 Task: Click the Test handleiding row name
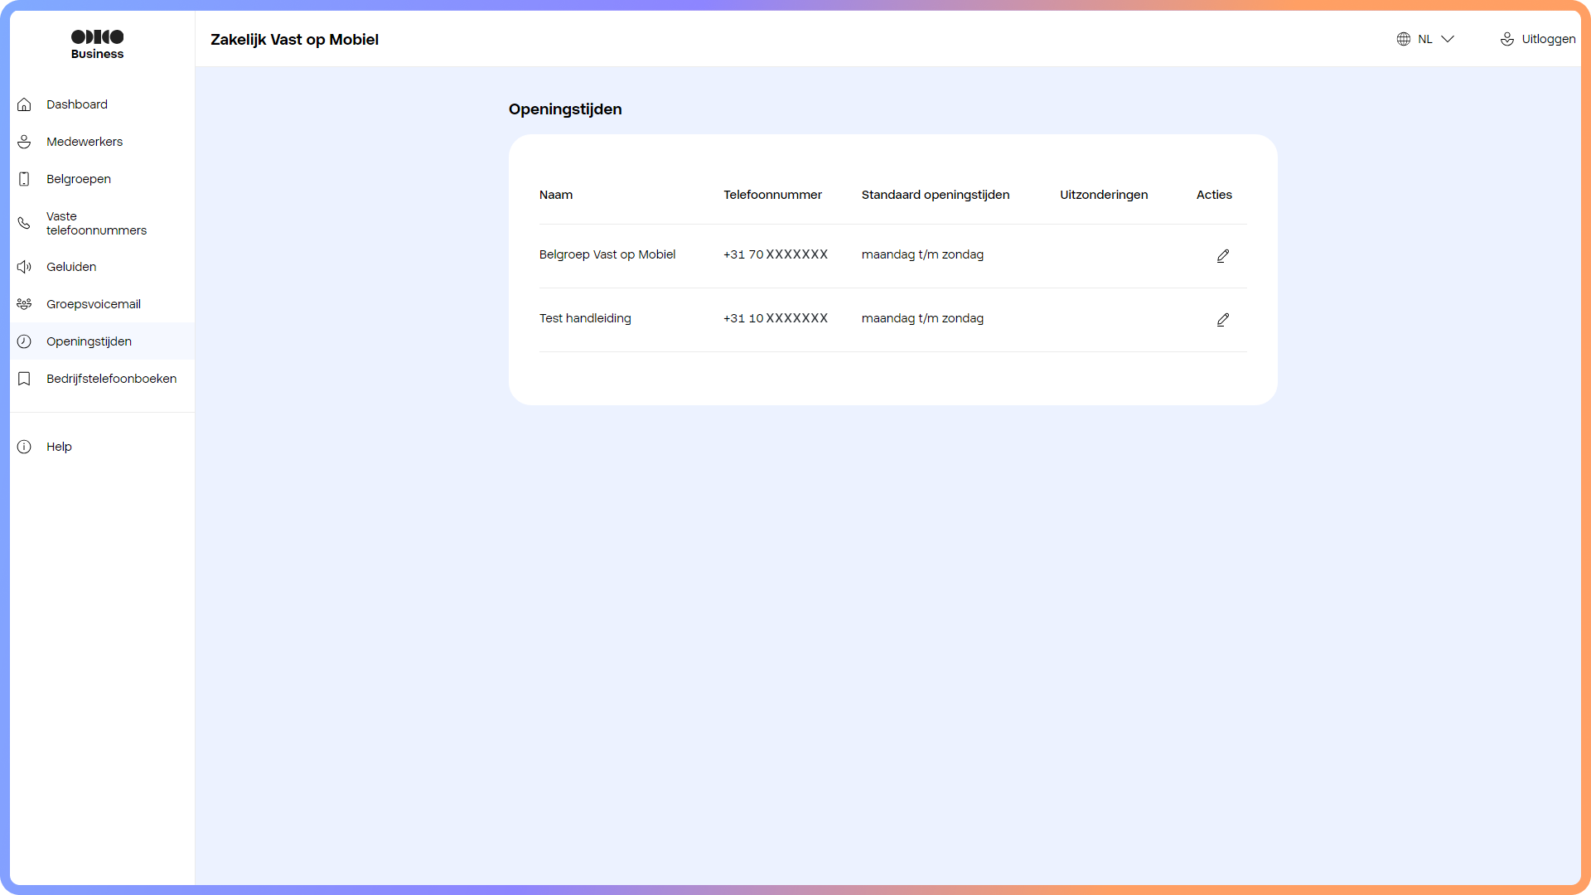(584, 318)
